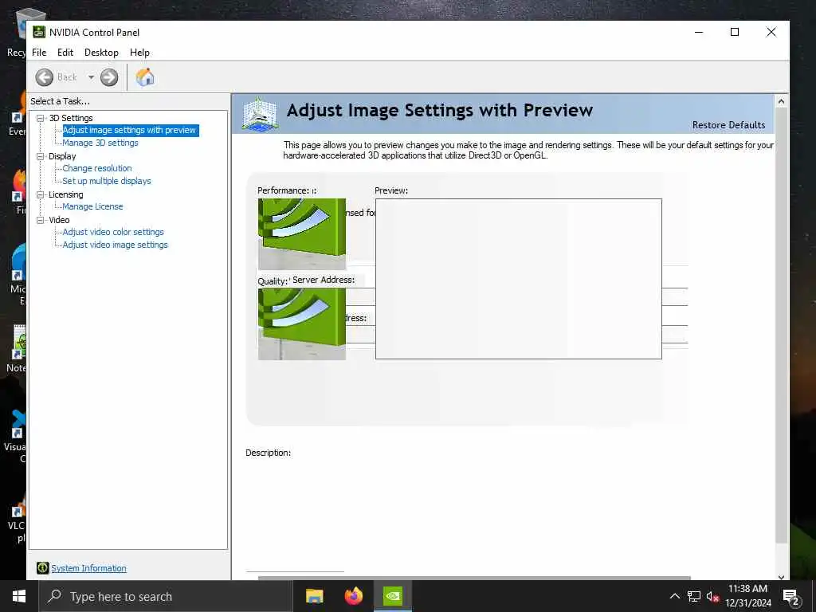
Task: Click the muted volume tray icon
Action: [x=712, y=597]
